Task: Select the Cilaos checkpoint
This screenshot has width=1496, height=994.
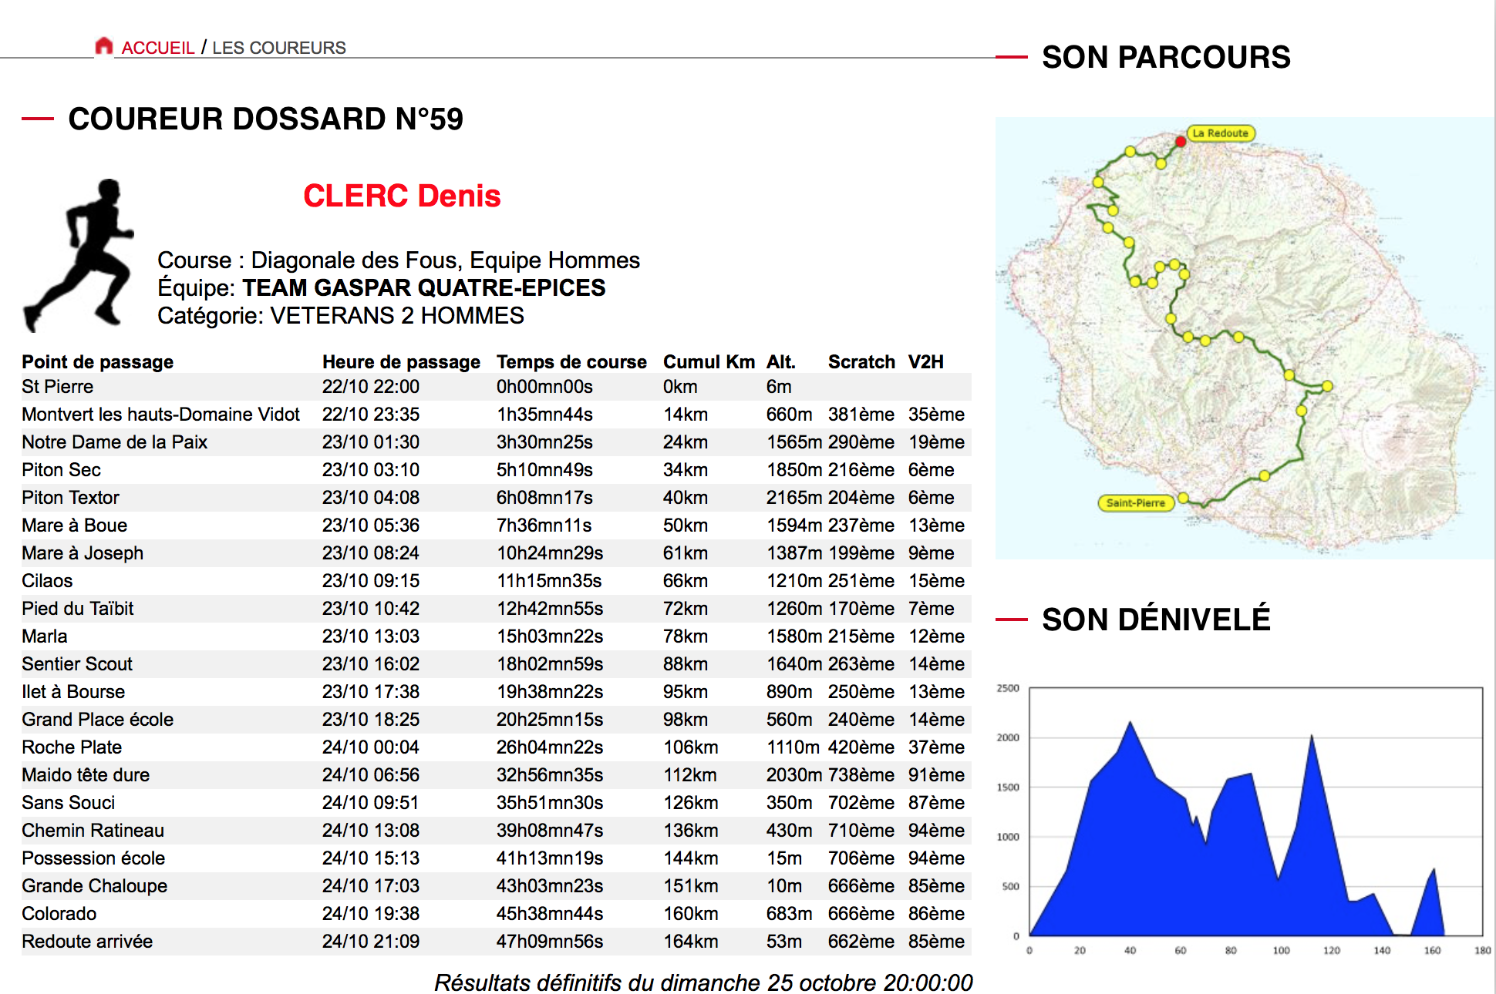Action: point(497,581)
